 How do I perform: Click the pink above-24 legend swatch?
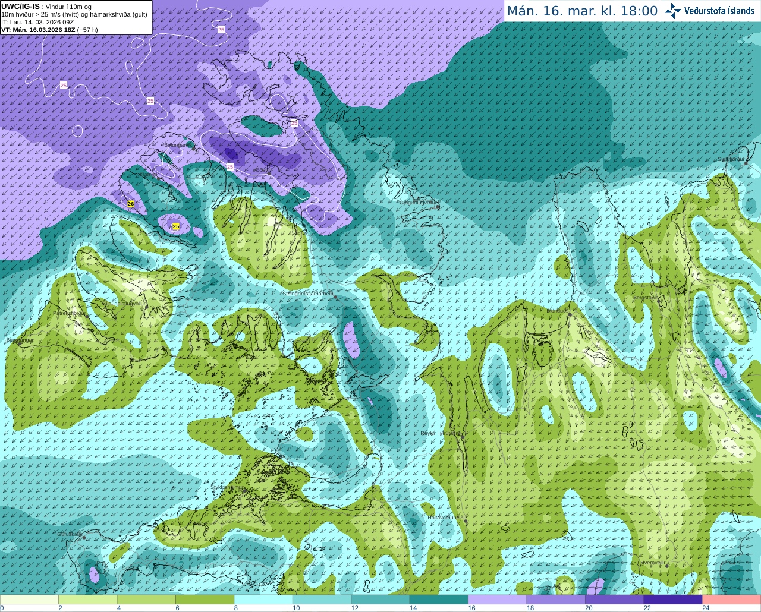[x=731, y=600]
